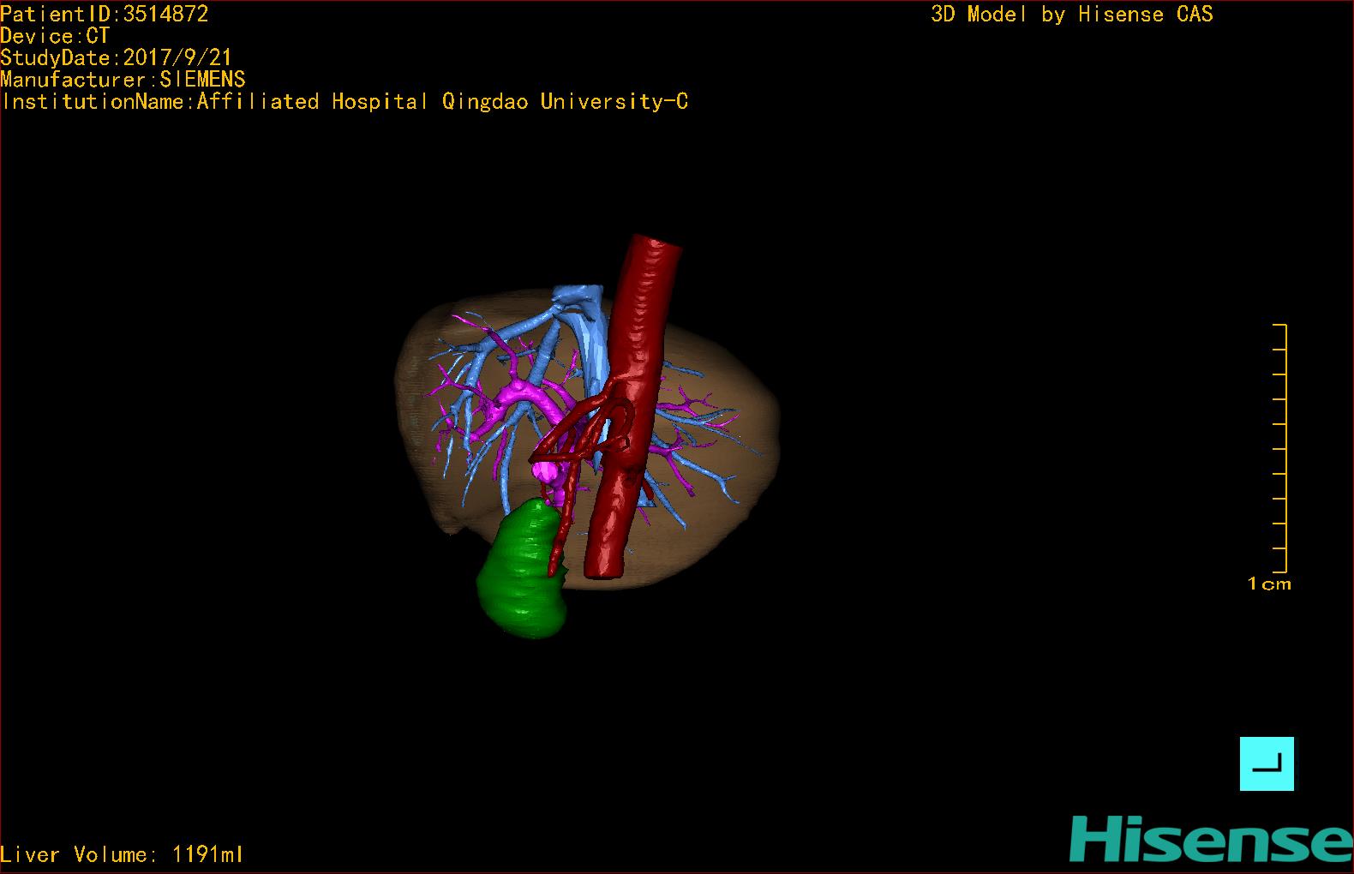The height and width of the screenshot is (874, 1354).
Task: Click the PatientID:3514872 text
Action: pos(105,14)
